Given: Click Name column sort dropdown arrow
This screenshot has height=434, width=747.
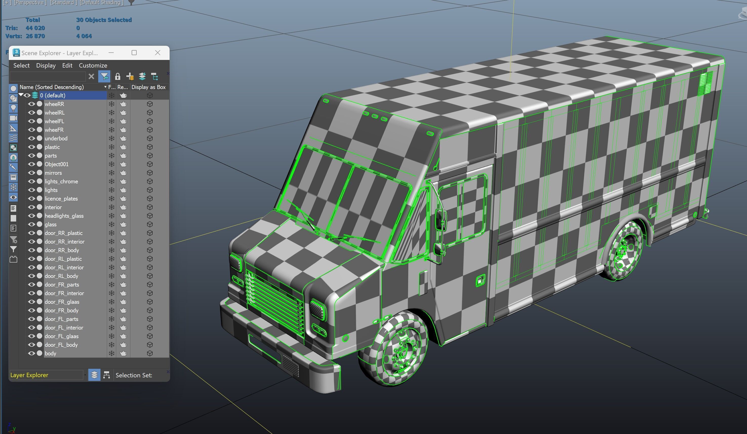Looking at the screenshot, I should pyautogui.click(x=105, y=87).
